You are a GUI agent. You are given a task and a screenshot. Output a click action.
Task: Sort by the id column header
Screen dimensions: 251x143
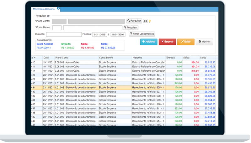click(x=37, y=58)
